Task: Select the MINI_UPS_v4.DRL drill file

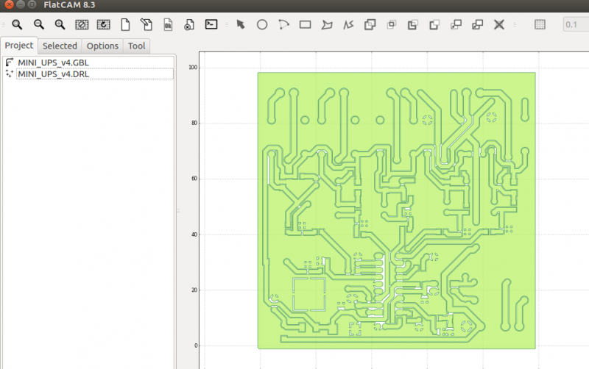Action: (x=54, y=74)
